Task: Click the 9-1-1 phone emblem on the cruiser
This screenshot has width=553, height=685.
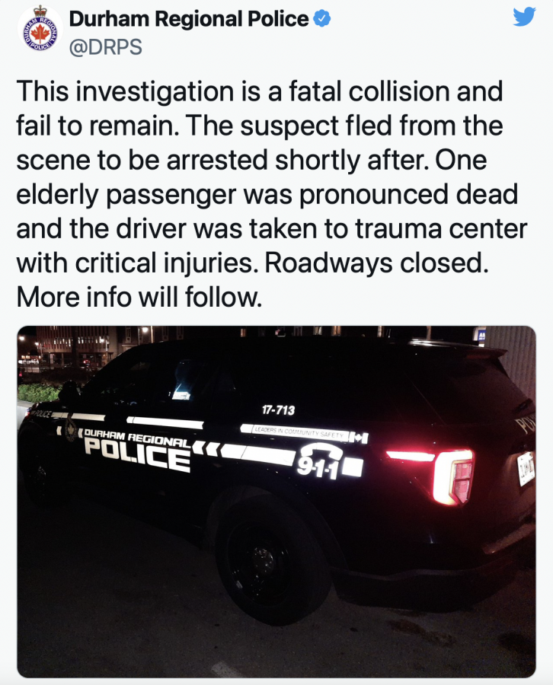Action: 329,462
